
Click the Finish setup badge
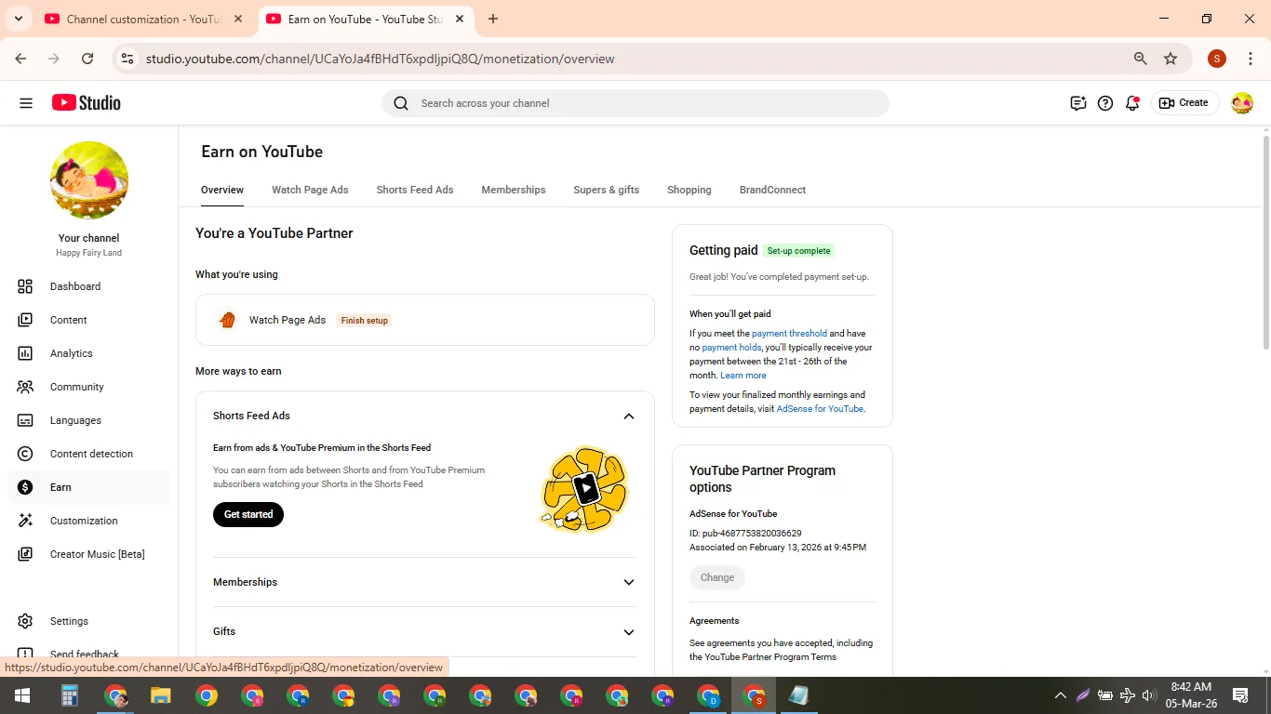pyautogui.click(x=365, y=321)
